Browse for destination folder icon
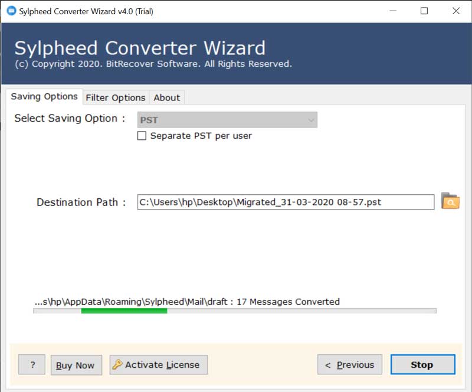The image size is (472, 392). 450,201
